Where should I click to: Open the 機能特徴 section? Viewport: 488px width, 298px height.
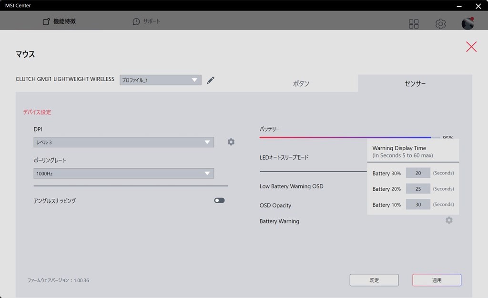coord(59,21)
